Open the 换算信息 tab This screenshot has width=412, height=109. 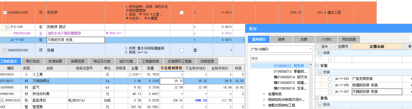tap(78, 61)
